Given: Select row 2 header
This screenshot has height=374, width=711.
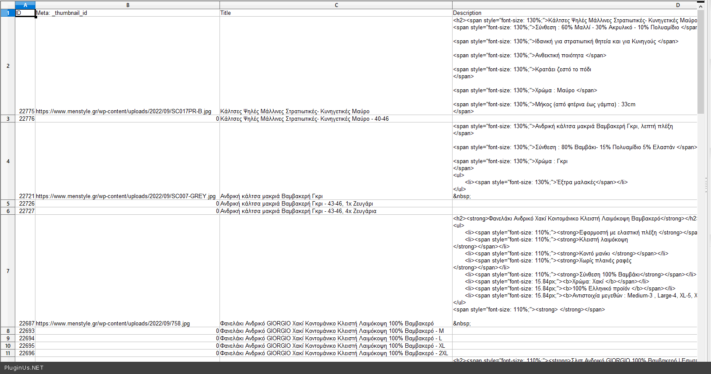Looking at the screenshot, I should point(8,66).
